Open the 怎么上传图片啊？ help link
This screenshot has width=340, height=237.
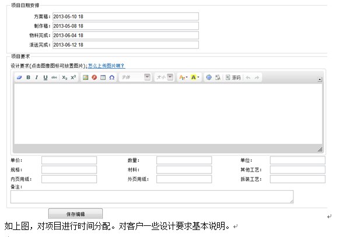[x=106, y=66]
